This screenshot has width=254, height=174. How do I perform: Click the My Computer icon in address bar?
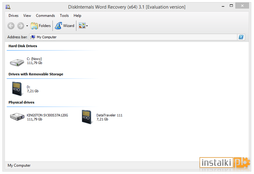pyautogui.click(x=33, y=37)
